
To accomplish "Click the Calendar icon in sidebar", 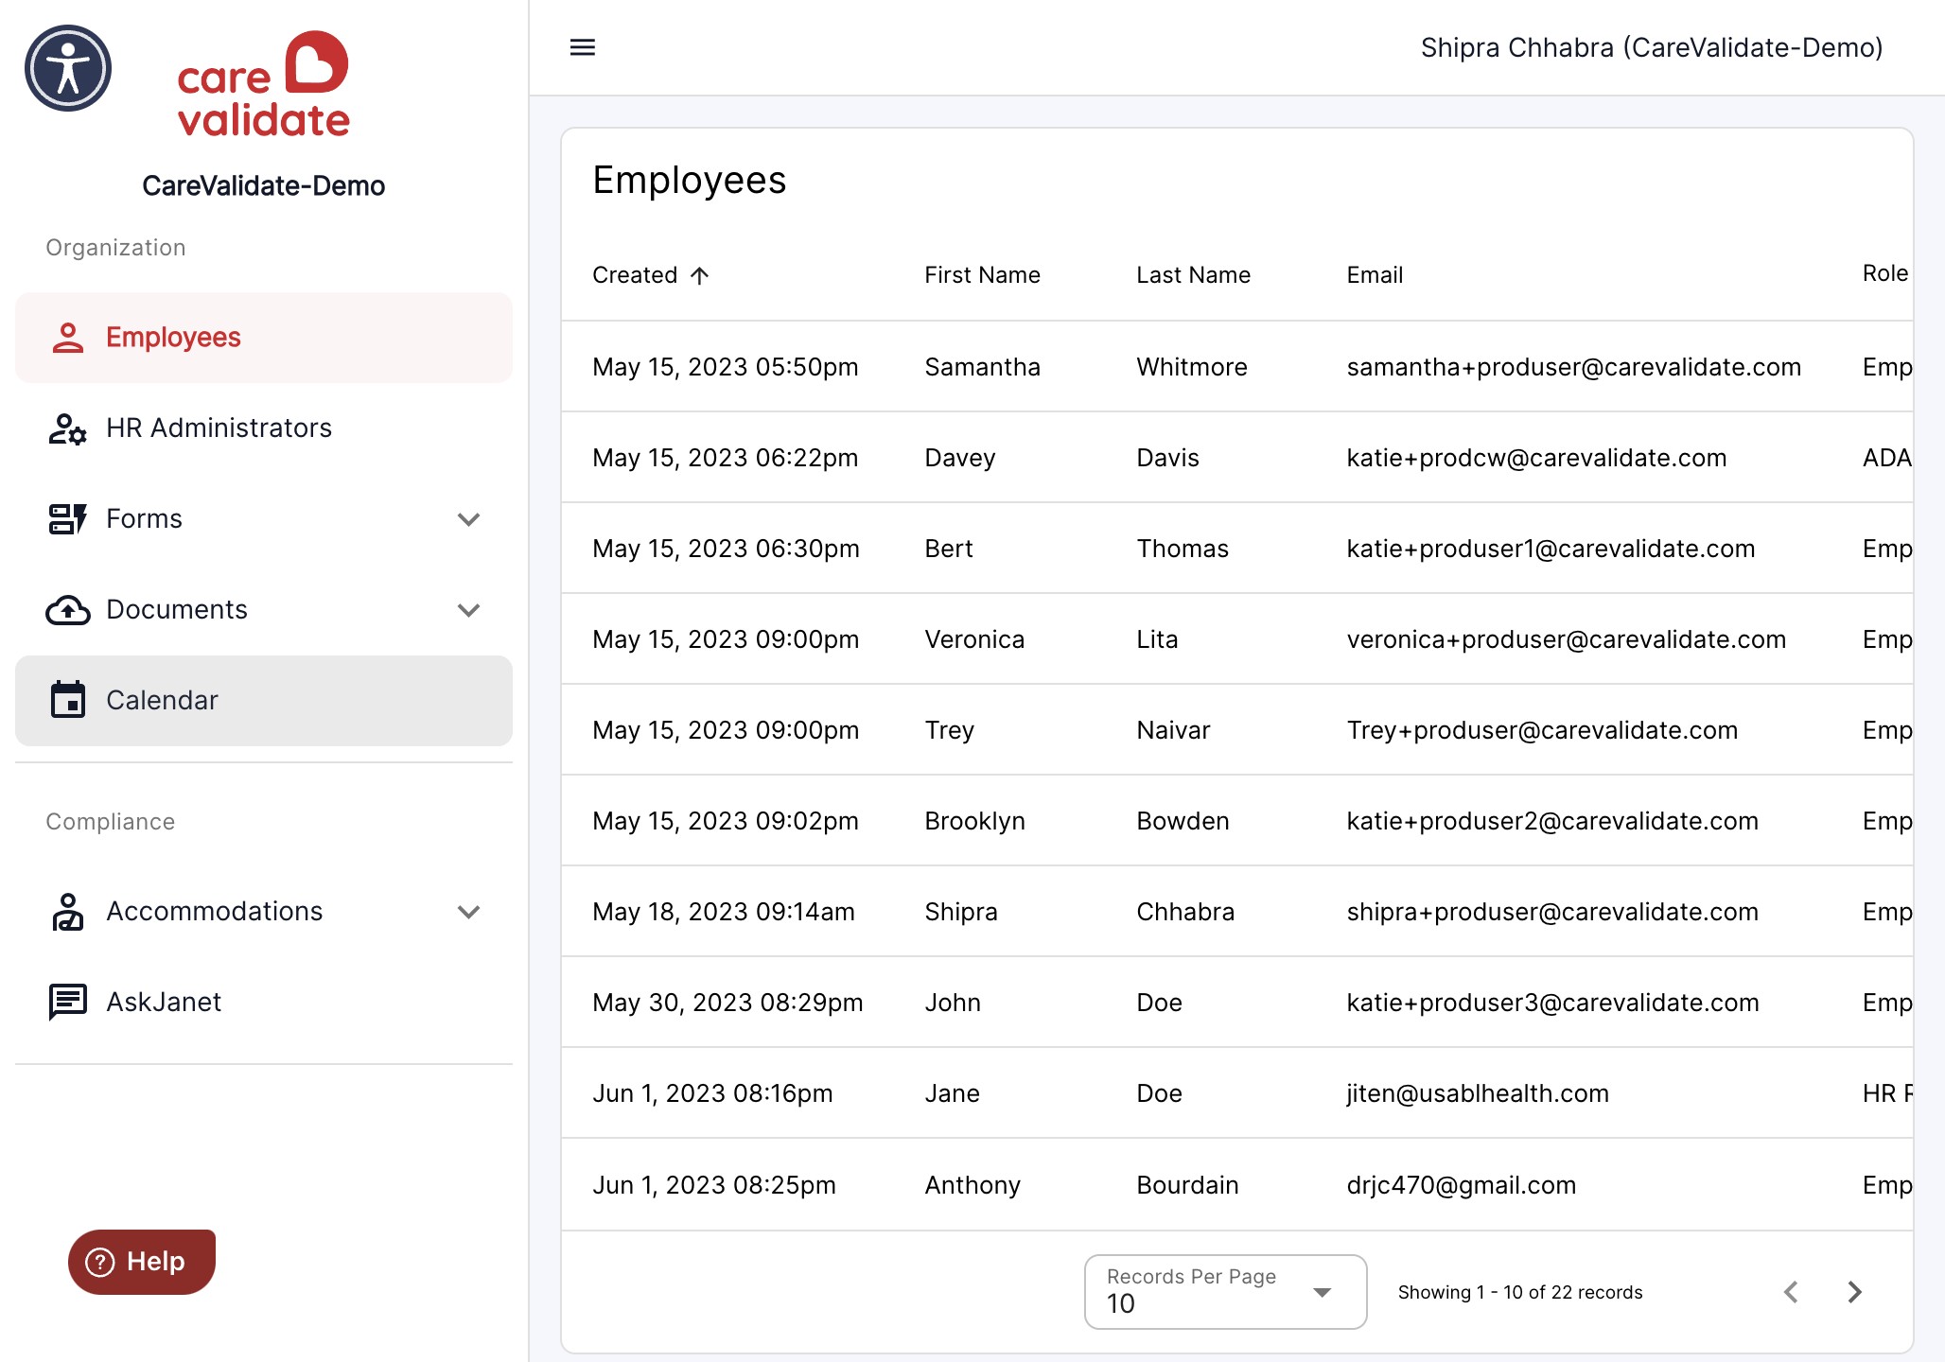I will [x=68, y=700].
